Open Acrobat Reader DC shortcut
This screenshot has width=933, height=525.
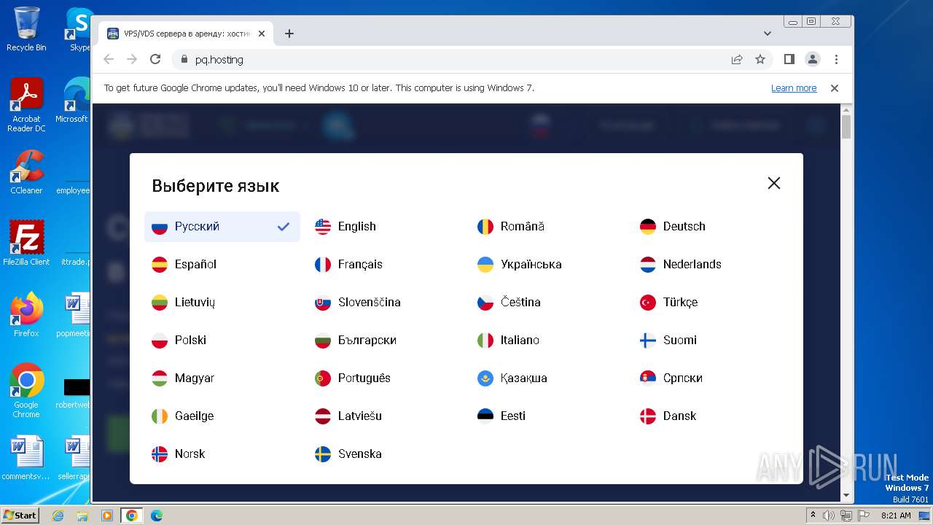[26, 105]
